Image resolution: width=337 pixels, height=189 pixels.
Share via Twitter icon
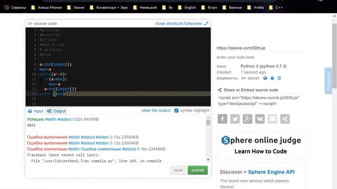click(x=235, y=119)
